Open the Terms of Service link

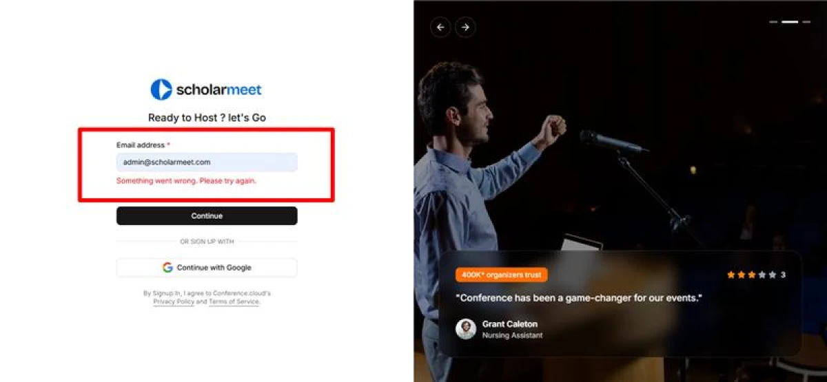(x=234, y=302)
